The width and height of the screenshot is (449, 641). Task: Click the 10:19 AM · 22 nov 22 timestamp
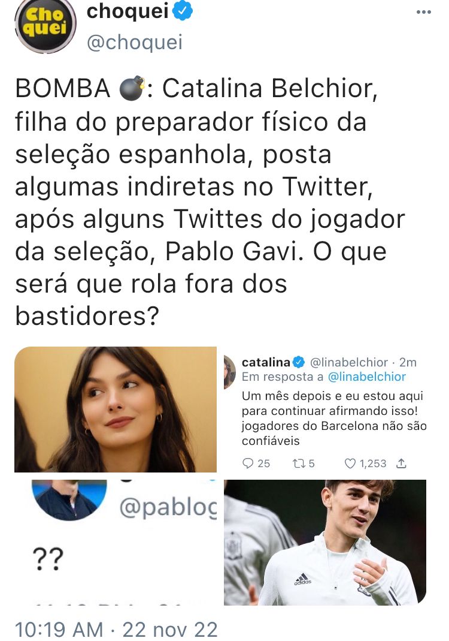coord(116,630)
